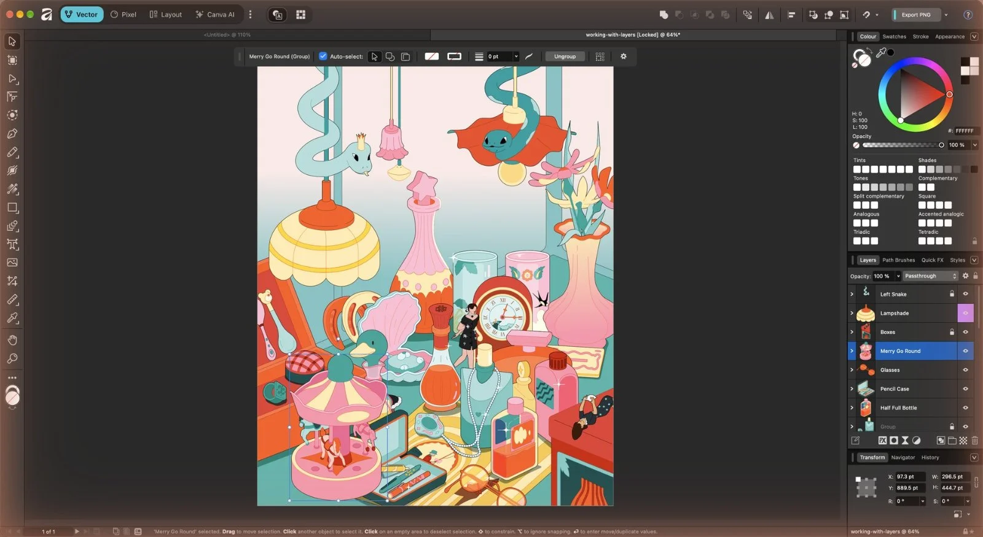Open Canva AI tab button
Screen dimensions: 983x537
tap(215, 15)
